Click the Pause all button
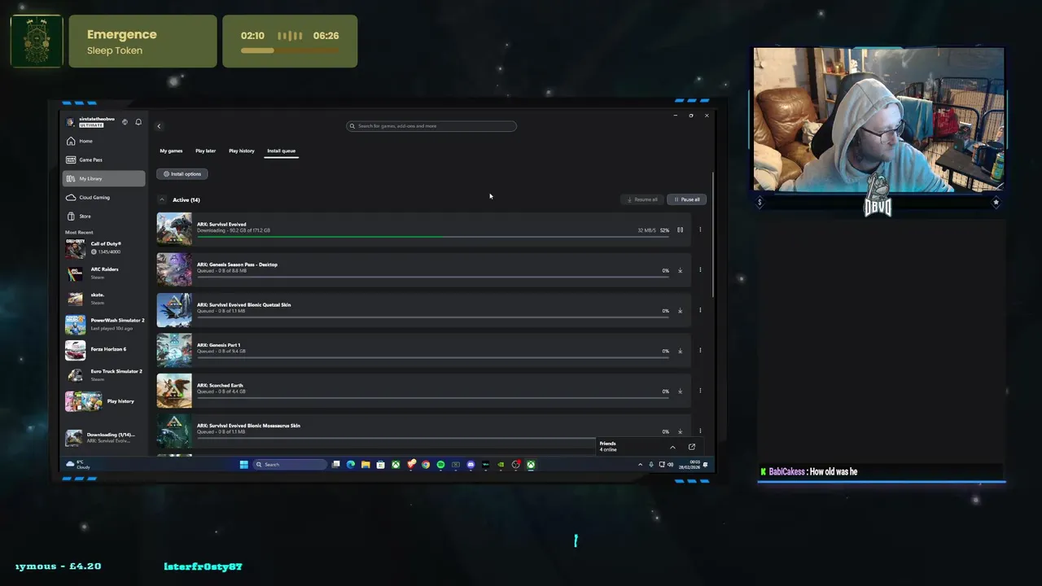This screenshot has width=1042, height=586. coord(686,199)
